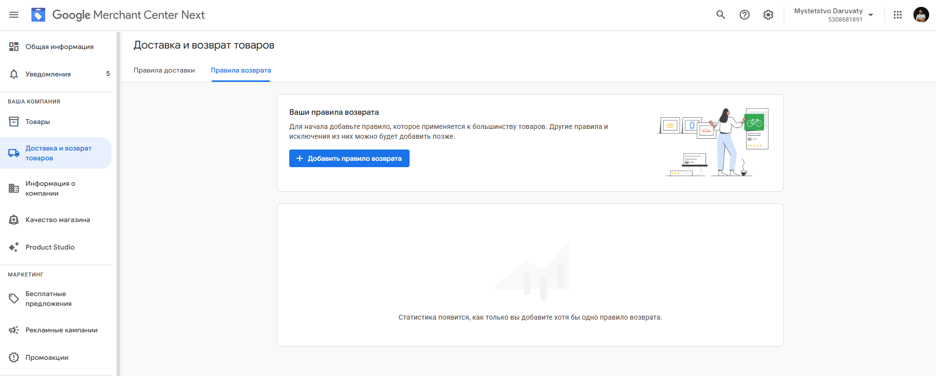The width and height of the screenshot is (936, 376).
Task: Click the Товары archive box icon
Action: pyautogui.click(x=14, y=122)
